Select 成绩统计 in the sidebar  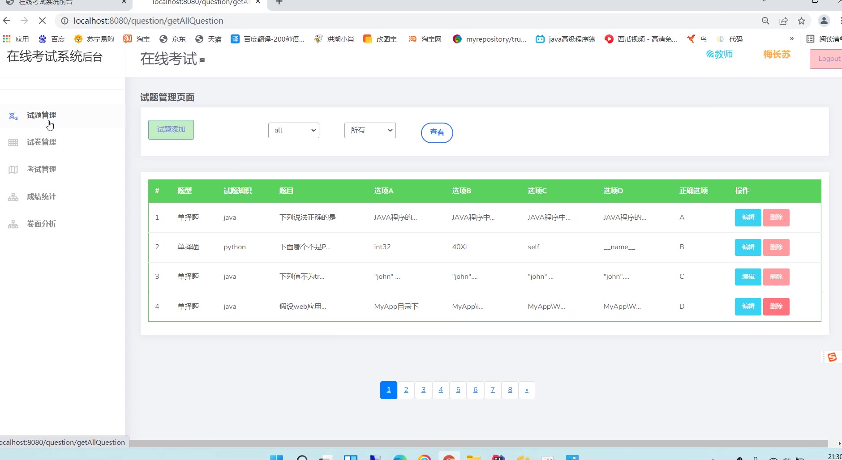click(x=41, y=197)
